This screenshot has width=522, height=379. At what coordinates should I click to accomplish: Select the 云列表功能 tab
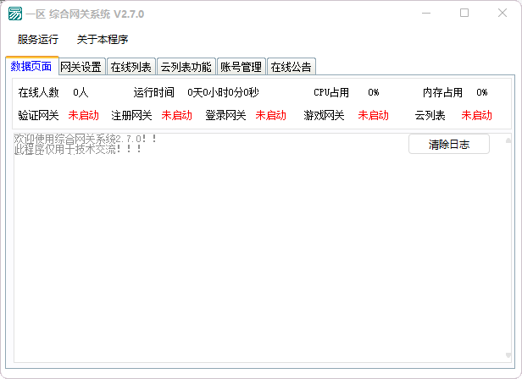click(x=186, y=67)
